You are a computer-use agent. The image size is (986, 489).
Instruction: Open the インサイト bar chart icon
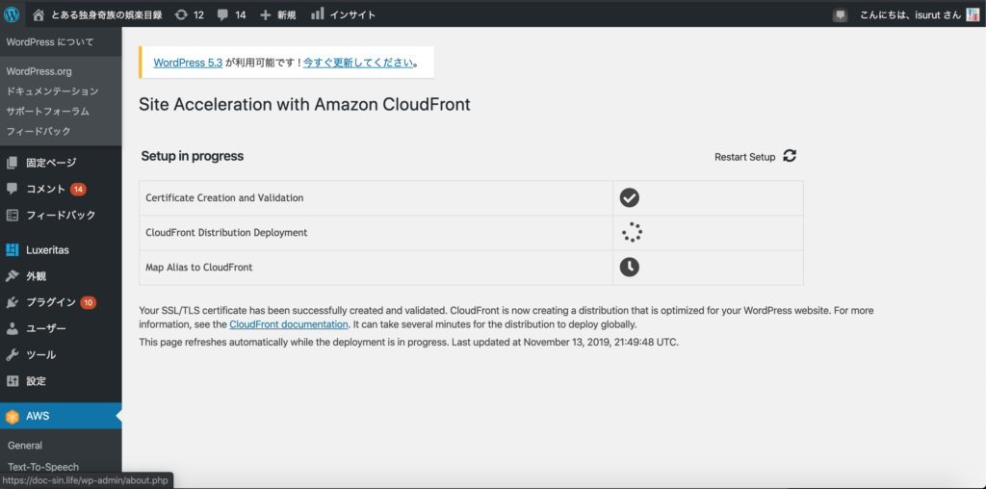(x=318, y=13)
